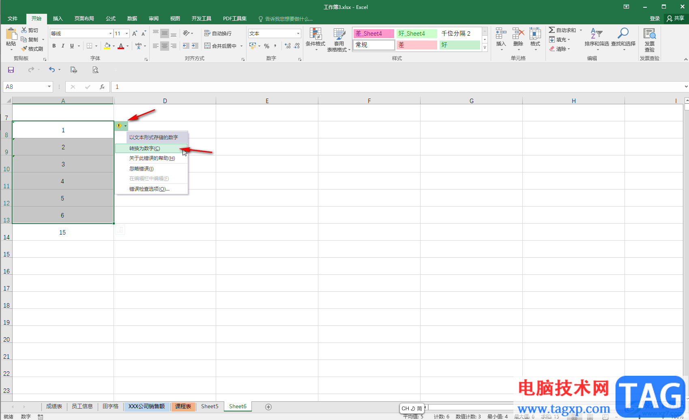Toggle center horizontal alignment

pos(164,46)
